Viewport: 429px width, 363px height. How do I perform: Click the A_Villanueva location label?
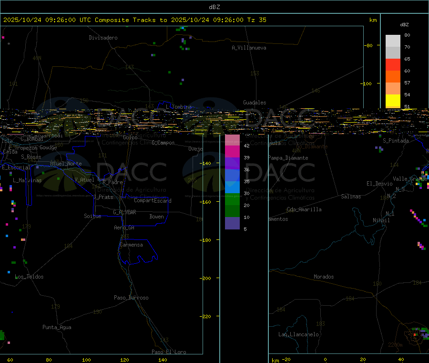pos(249,48)
